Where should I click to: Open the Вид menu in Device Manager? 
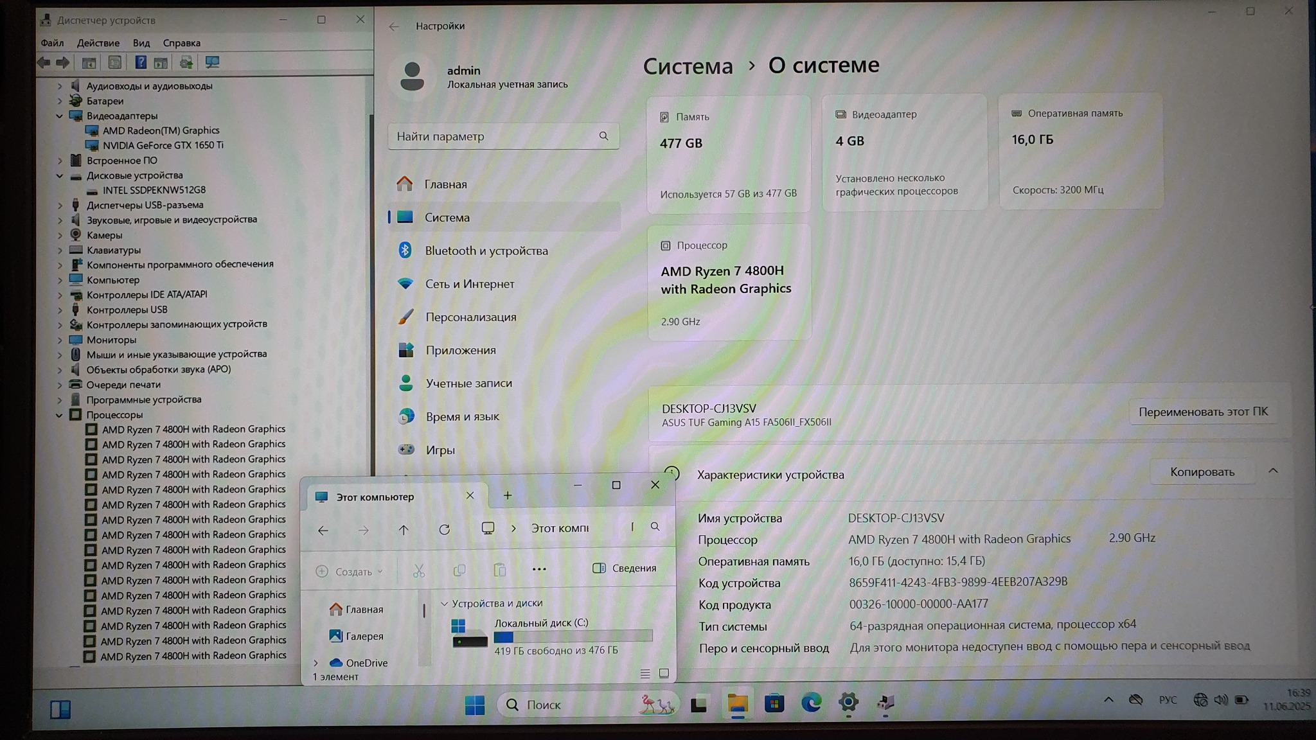click(x=141, y=43)
